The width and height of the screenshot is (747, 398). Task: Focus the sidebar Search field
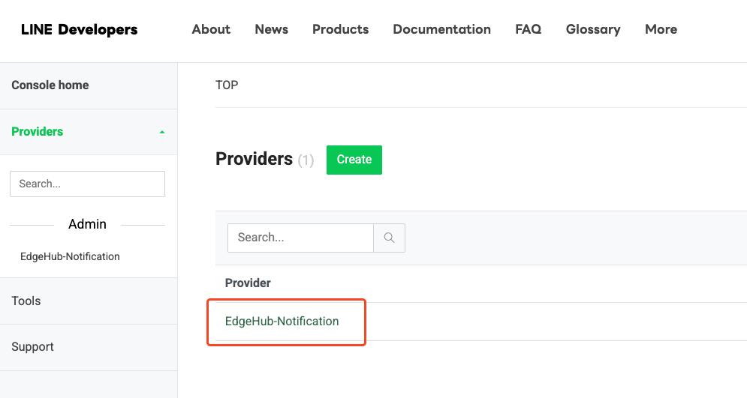(87, 184)
